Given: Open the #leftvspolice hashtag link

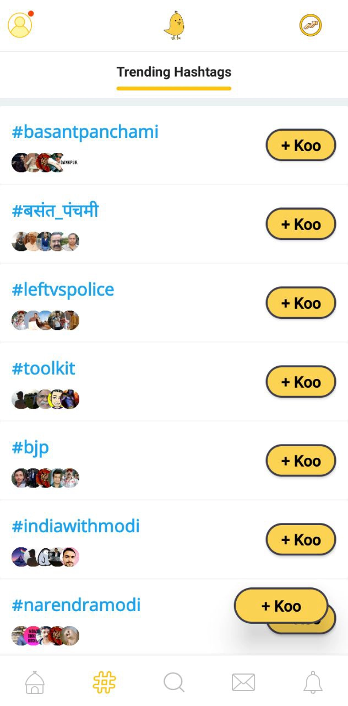Looking at the screenshot, I should point(63,290).
